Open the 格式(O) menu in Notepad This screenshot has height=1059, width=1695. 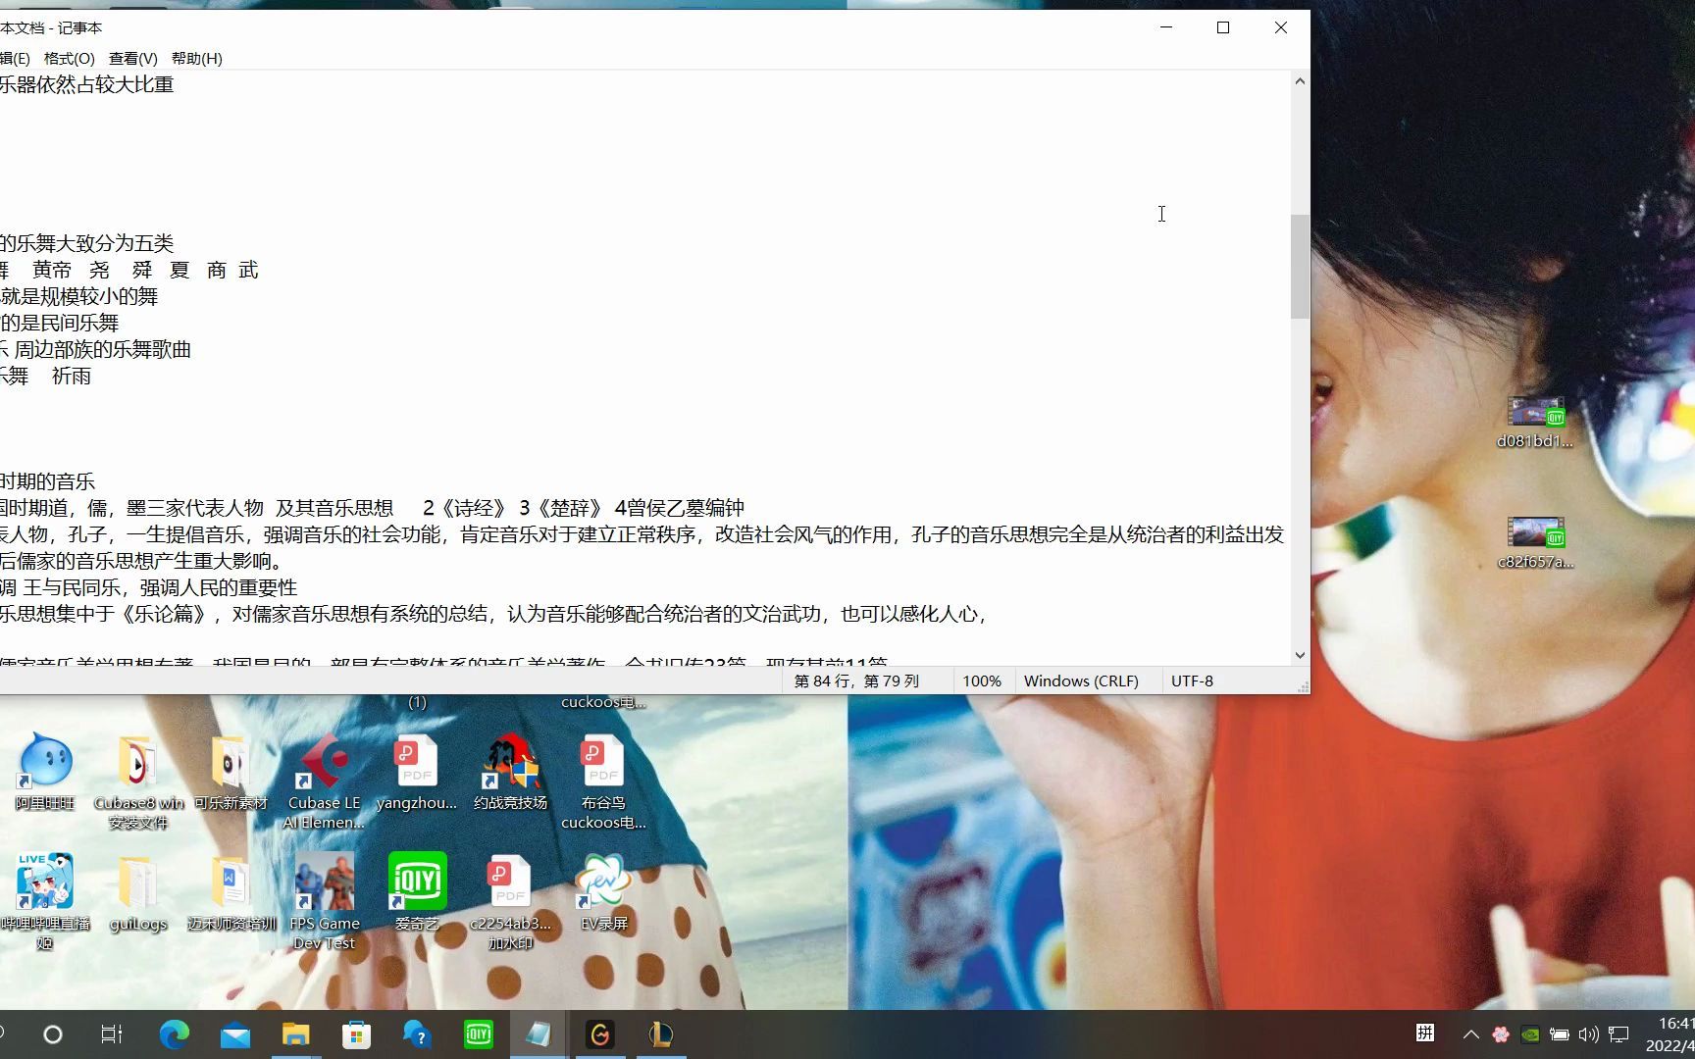point(70,58)
